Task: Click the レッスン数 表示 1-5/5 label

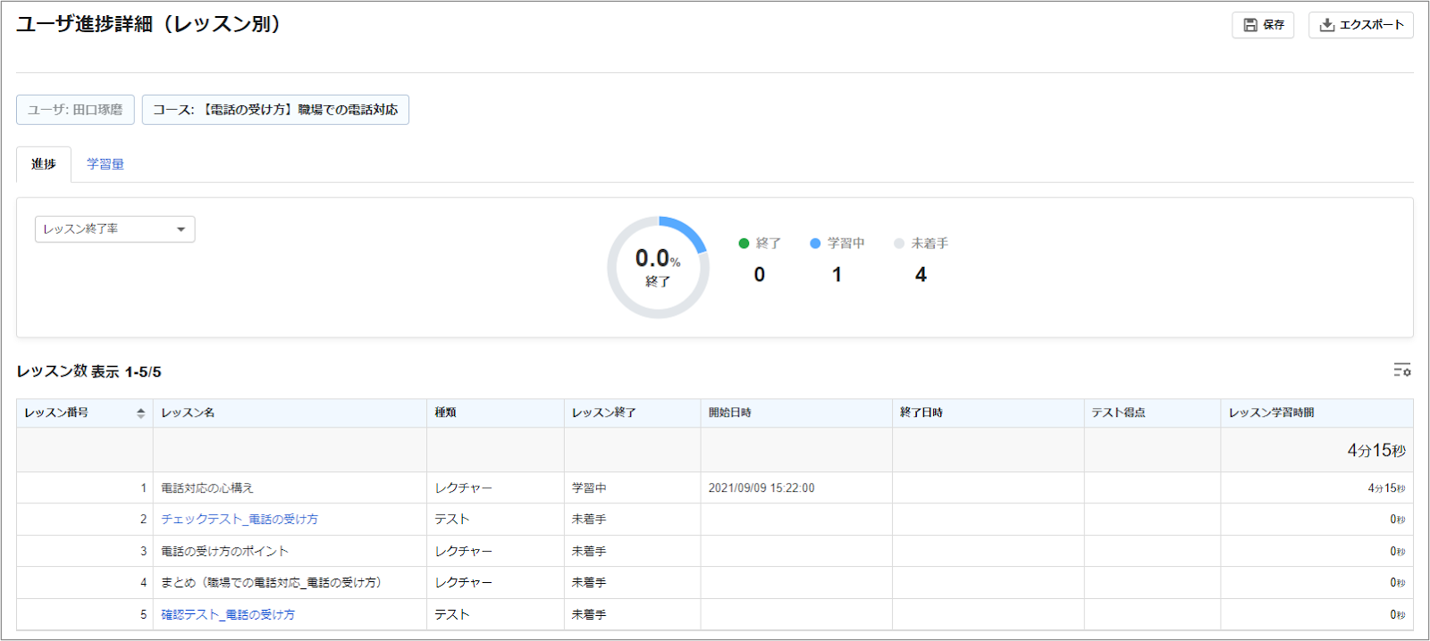Action: pyautogui.click(x=89, y=371)
